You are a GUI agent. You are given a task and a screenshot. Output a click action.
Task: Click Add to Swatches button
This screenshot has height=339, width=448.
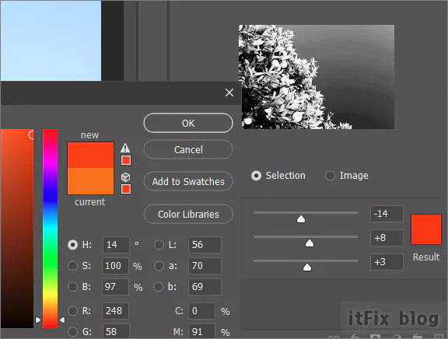pos(188,181)
